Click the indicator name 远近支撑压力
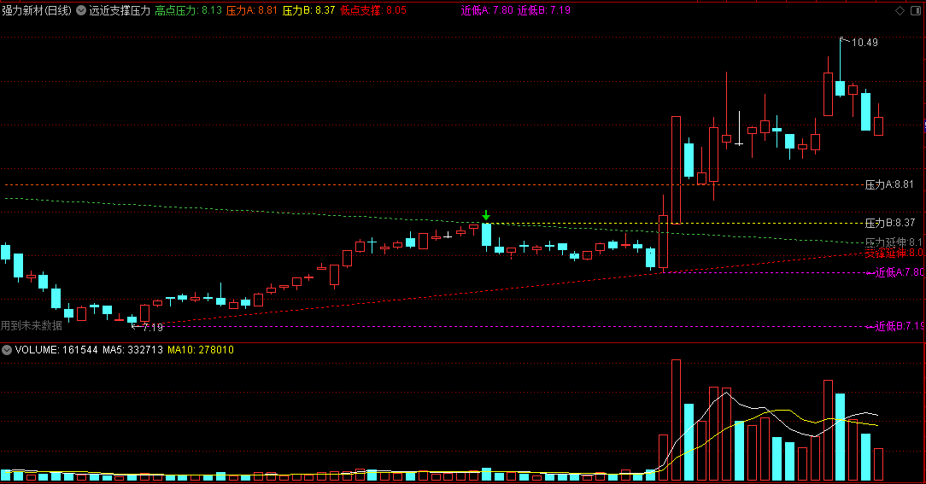 point(120,10)
